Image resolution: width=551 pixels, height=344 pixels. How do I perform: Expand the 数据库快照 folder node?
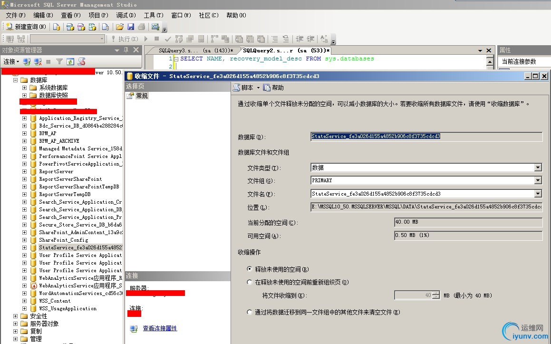[24, 95]
